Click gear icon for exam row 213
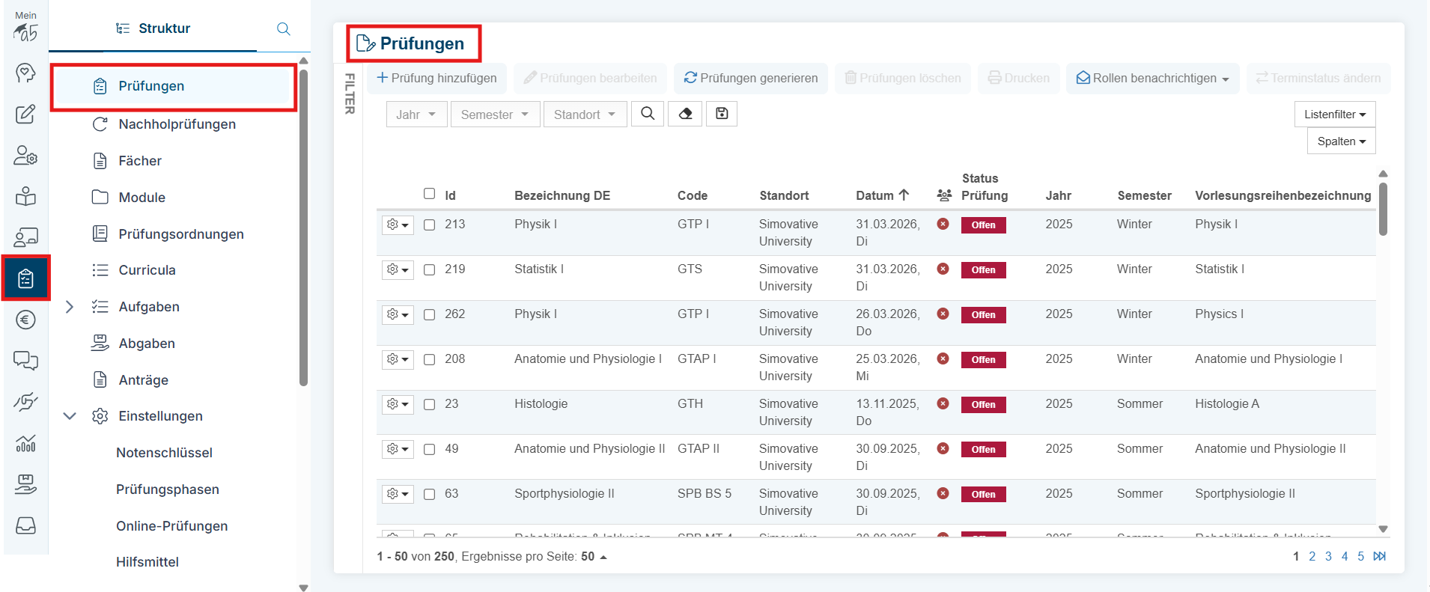1430x592 pixels. (x=398, y=225)
